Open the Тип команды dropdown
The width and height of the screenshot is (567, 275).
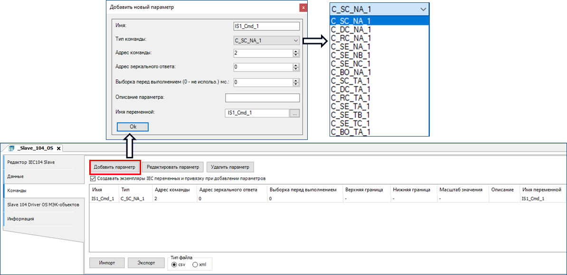pos(266,41)
